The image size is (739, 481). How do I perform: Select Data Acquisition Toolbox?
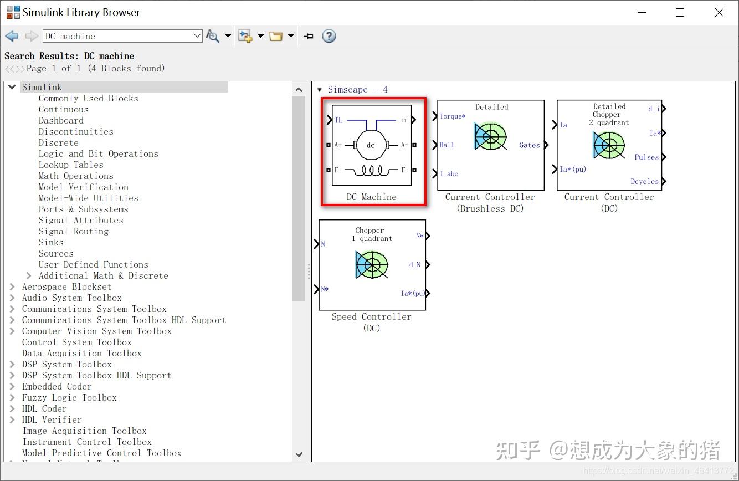coord(81,353)
